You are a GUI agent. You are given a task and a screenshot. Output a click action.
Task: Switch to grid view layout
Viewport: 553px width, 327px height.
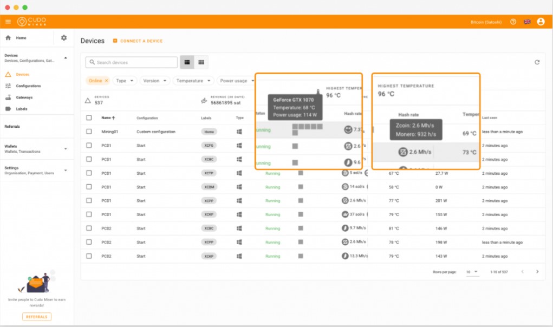click(x=201, y=62)
